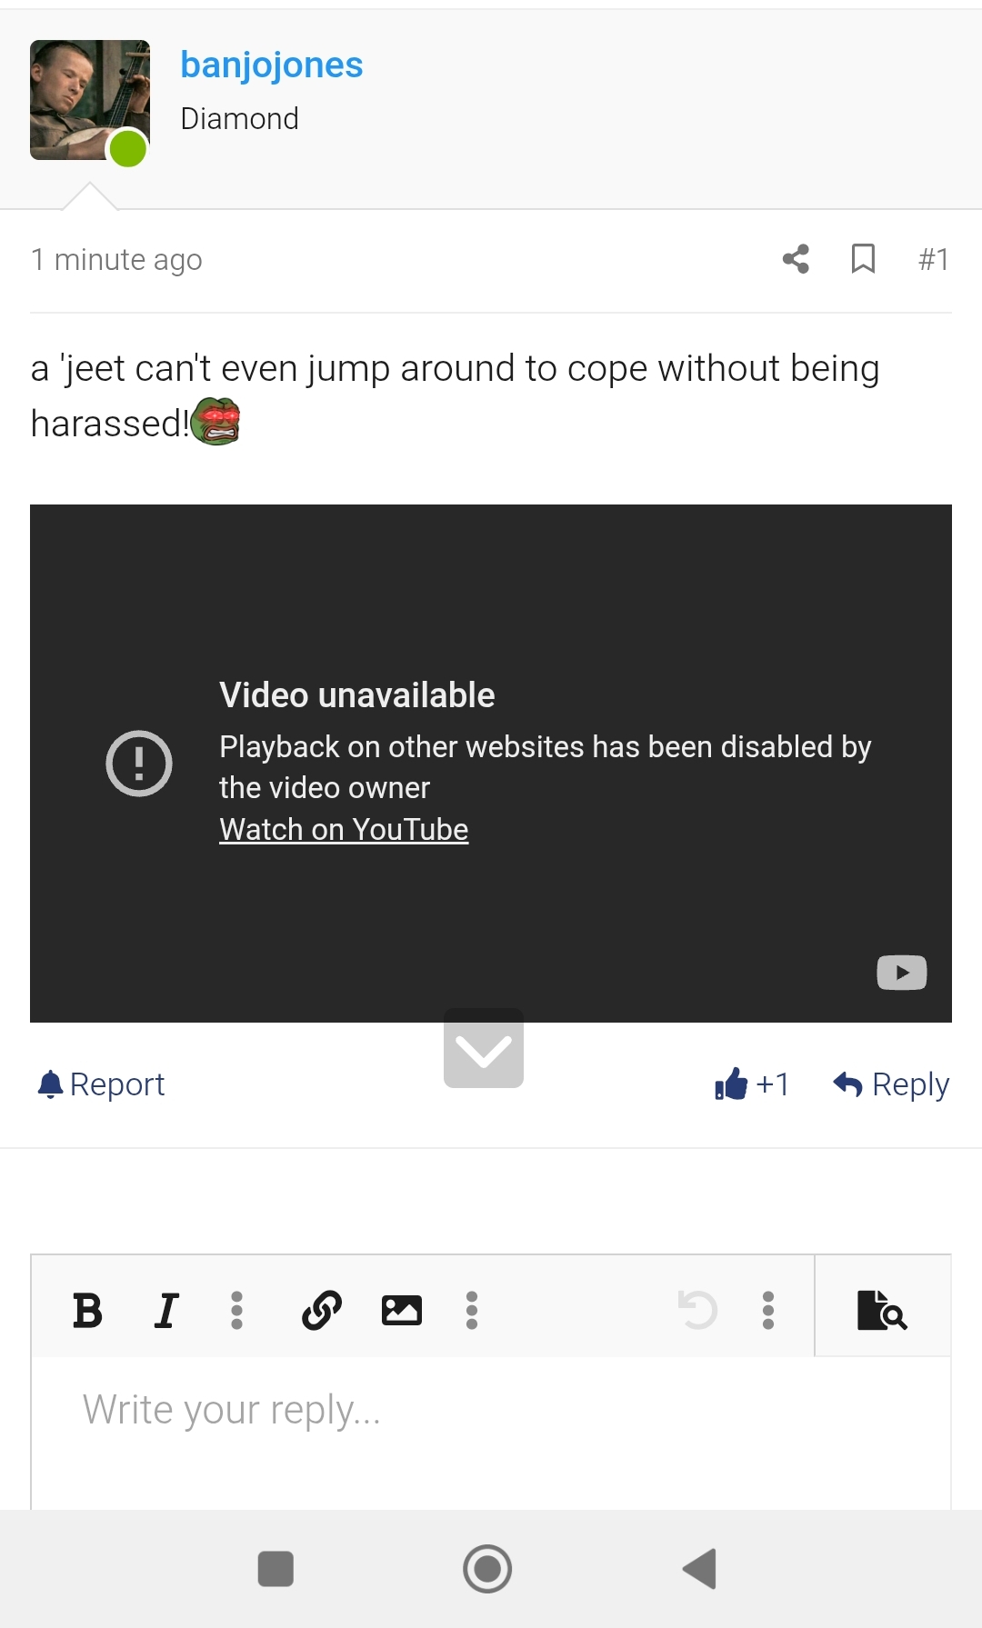Click the banjojones avatar thumbnail
Viewport: 982px width, 1628px height.
[x=90, y=100]
